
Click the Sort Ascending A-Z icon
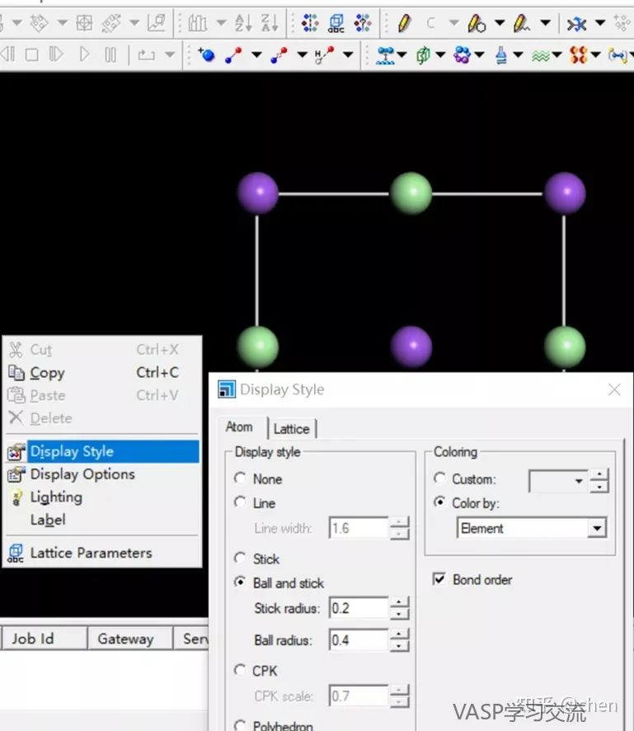(x=243, y=23)
